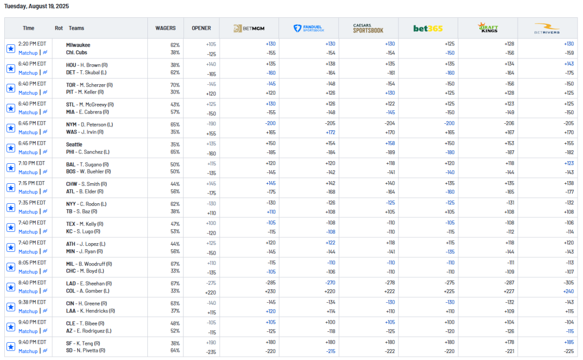Click line history icon for NYY vs TB
Screen dimensions: 583x360
coord(45,211)
